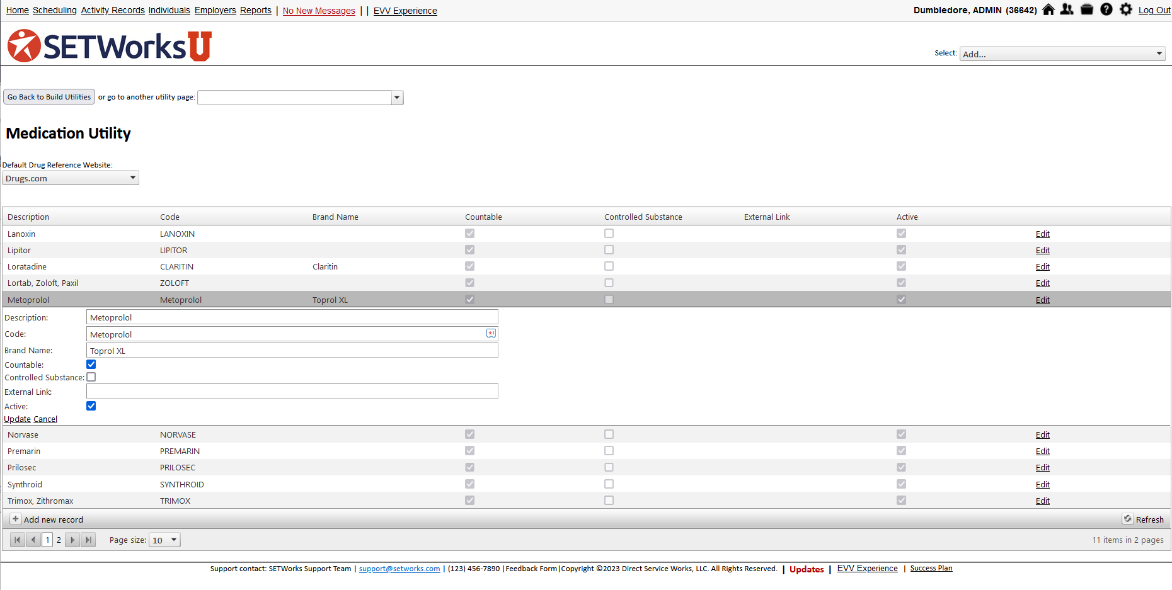Click Lipitor row Controlled Substance checkbox
Image resolution: width=1172 pixels, height=590 pixels.
coord(609,250)
